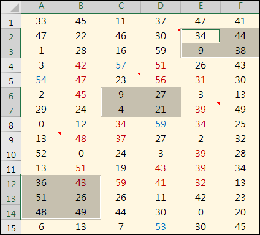Screen dimensions: 260x235
Task: Click highlighted cell C6 containing 9
Action: click(121, 95)
